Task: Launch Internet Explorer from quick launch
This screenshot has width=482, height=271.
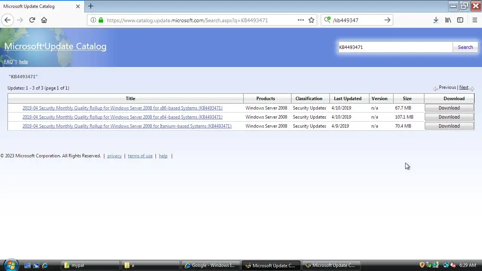Action: (45, 265)
